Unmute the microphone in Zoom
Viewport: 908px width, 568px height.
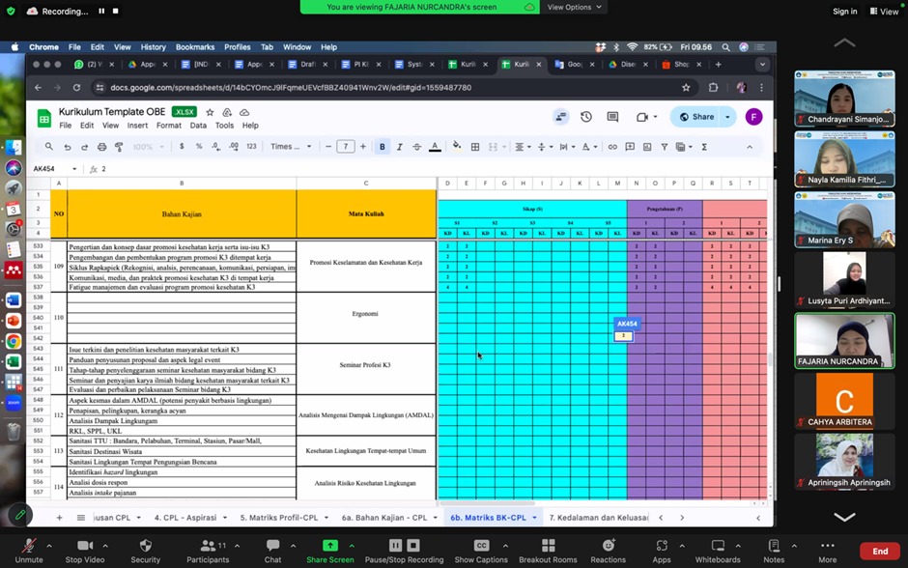pyautogui.click(x=29, y=551)
